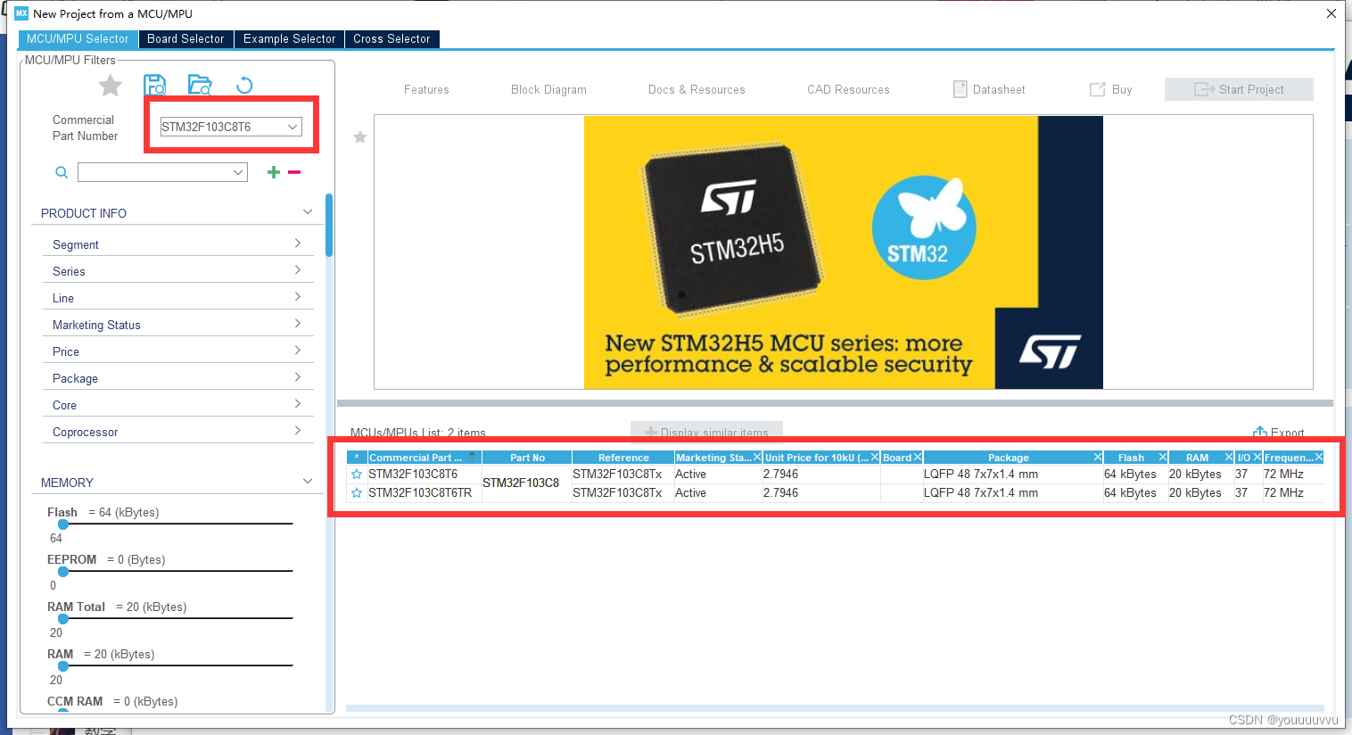Click the Start Project button

(1239, 89)
